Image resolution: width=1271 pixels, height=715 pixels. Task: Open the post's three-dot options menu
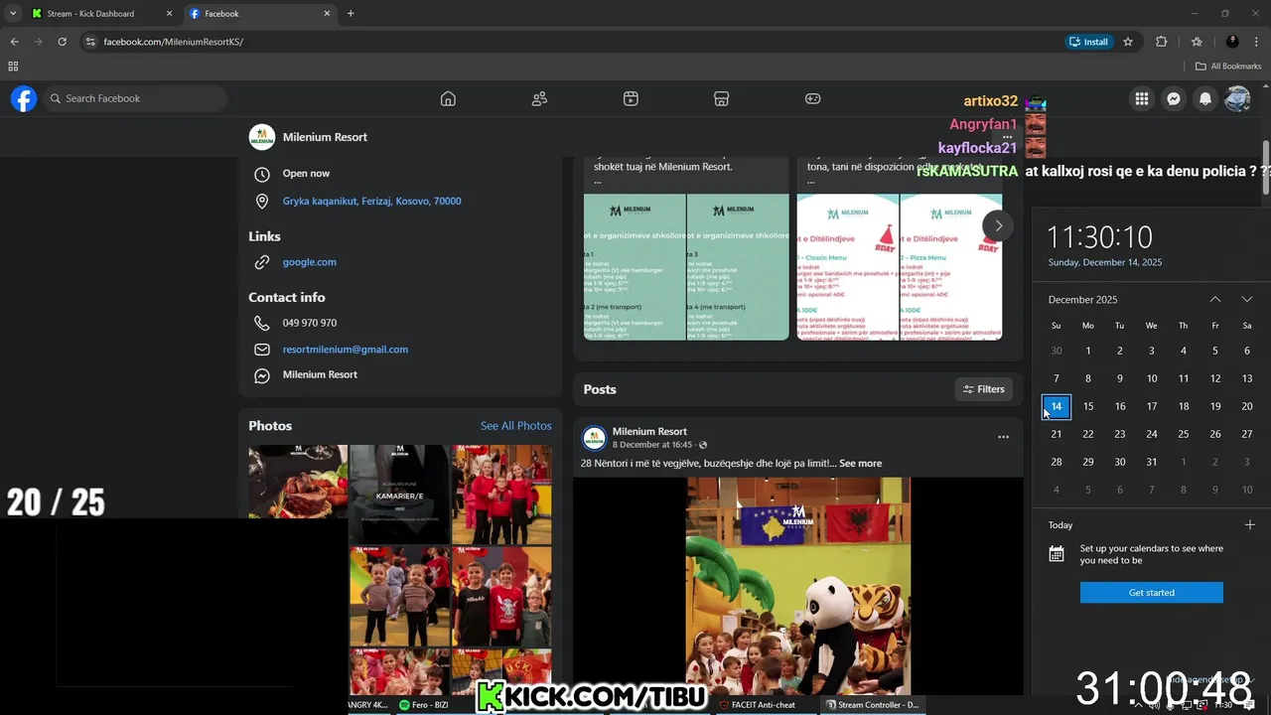pyautogui.click(x=1003, y=437)
